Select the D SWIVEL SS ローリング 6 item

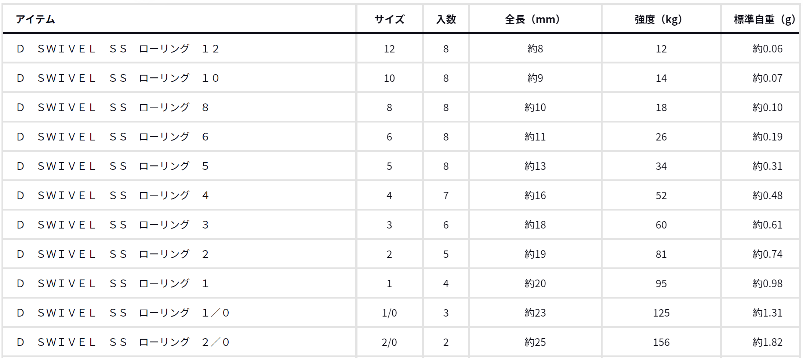[x=113, y=137]
